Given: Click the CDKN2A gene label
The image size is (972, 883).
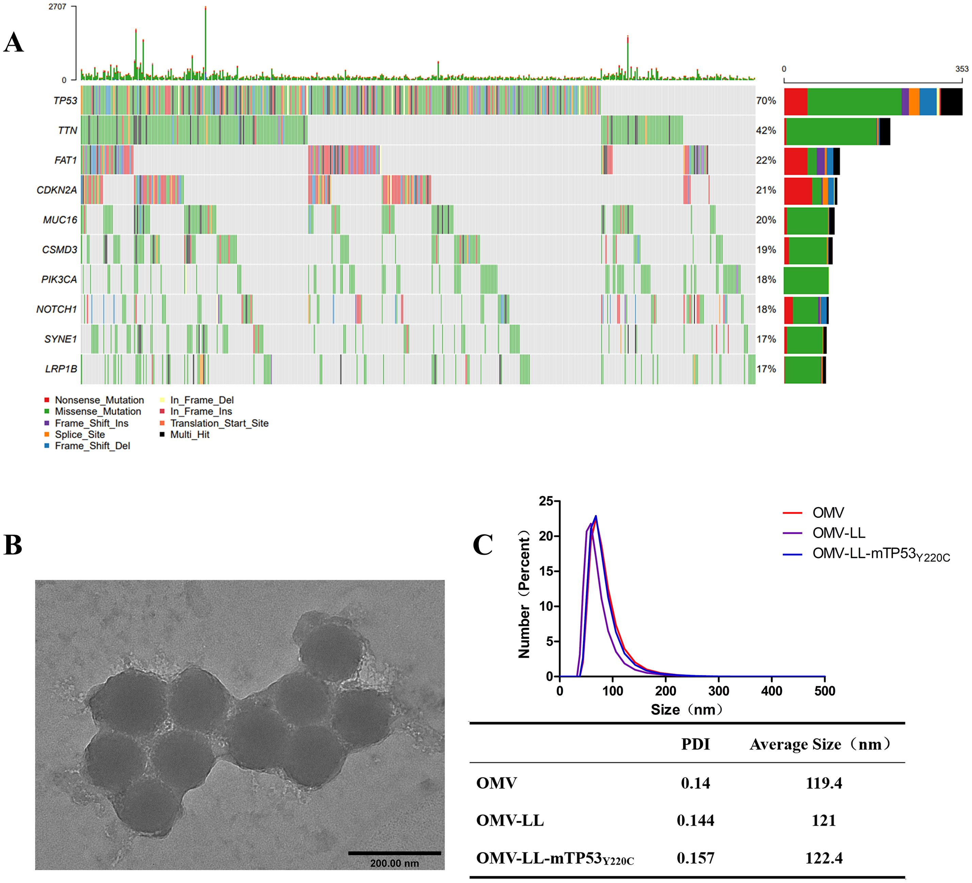Looking at the screenshot, I should point(57,190).
